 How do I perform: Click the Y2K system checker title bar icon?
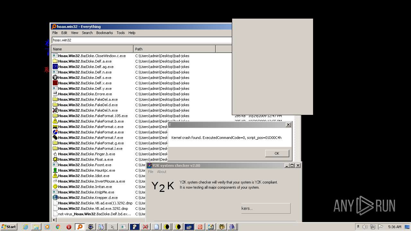[x=150, y=166]
